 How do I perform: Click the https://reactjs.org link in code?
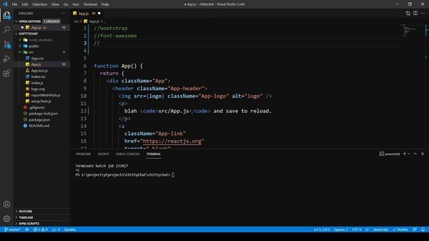coord(172,141)
